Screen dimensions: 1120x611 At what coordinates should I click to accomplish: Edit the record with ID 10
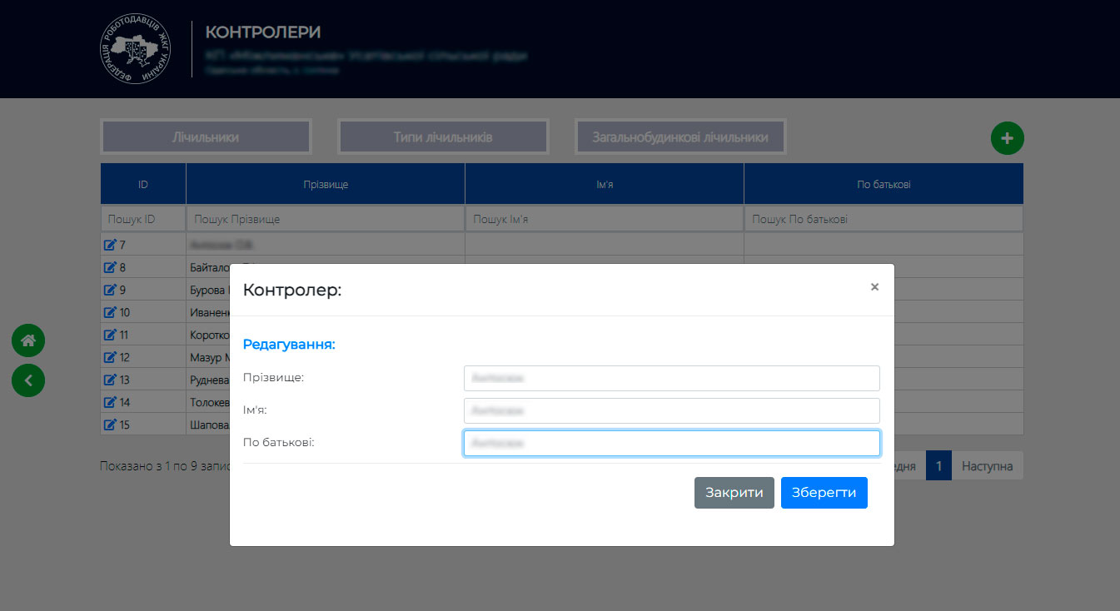click(110, 312)
